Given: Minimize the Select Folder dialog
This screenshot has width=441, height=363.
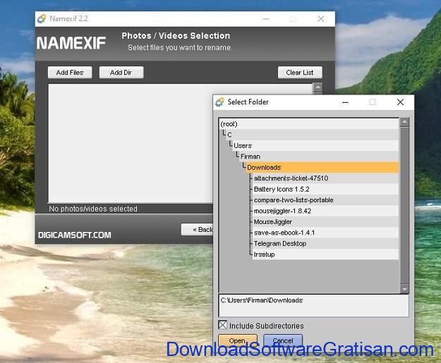Looking at the screenshot, I should [x=345, y=102].
